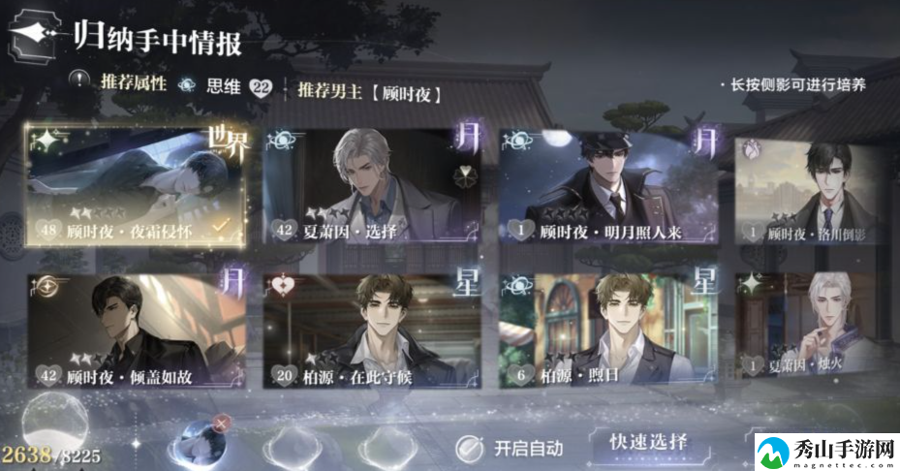Screen dimensions: 900x471
Task: Click the 秀山手游网 watermark logo
Action: click(x=827, y=452)
